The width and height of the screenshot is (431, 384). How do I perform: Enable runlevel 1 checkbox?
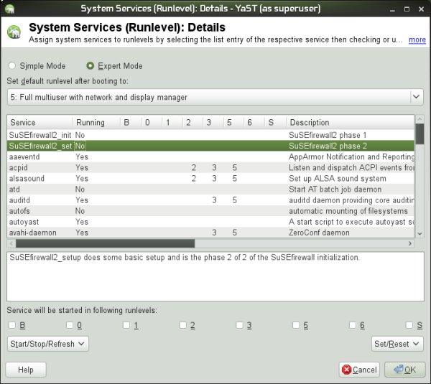point(126,325)
